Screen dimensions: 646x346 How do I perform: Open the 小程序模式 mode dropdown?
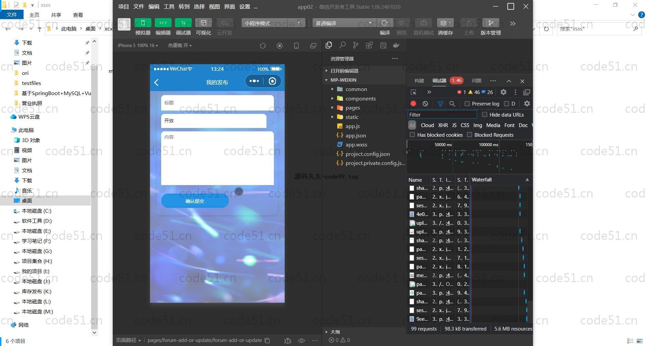coord(273,23)
